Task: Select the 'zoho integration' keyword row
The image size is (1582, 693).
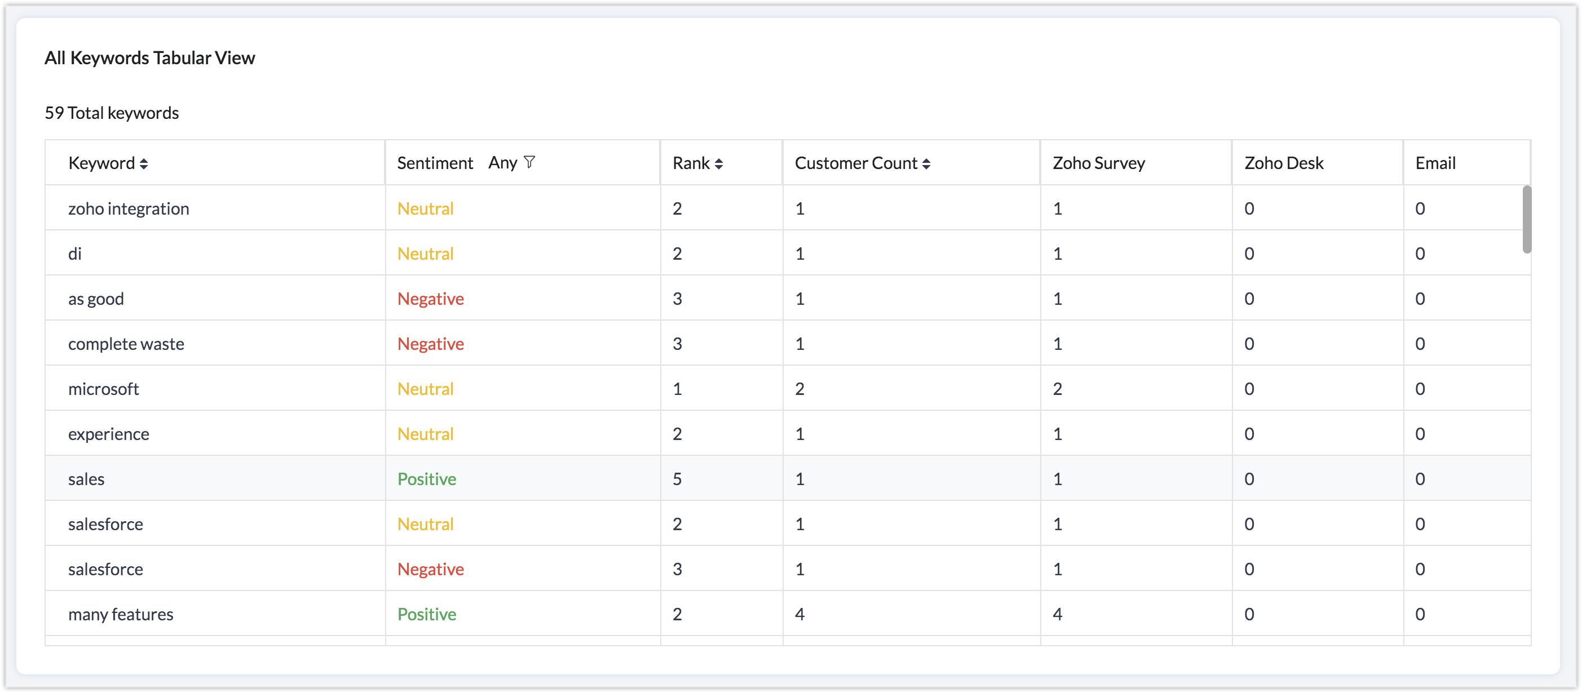Action: click(129, 208)
